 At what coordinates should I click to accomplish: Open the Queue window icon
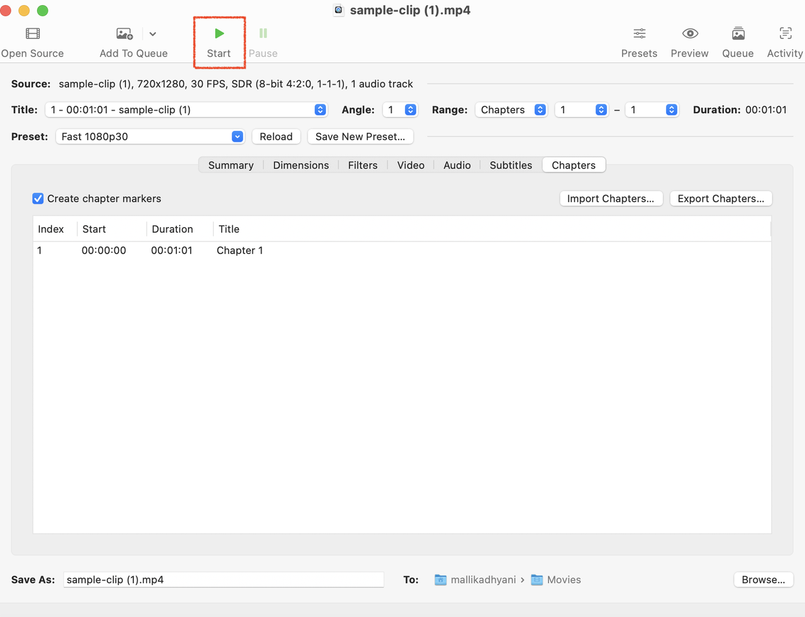737,33
